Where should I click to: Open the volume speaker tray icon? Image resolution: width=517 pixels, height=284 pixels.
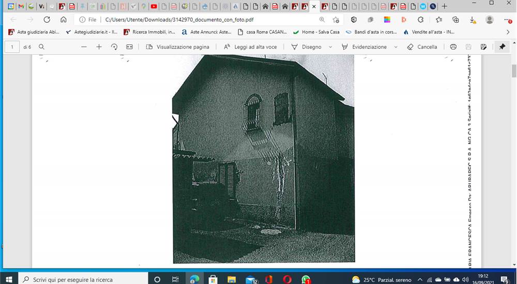click(x=466, y=280)
